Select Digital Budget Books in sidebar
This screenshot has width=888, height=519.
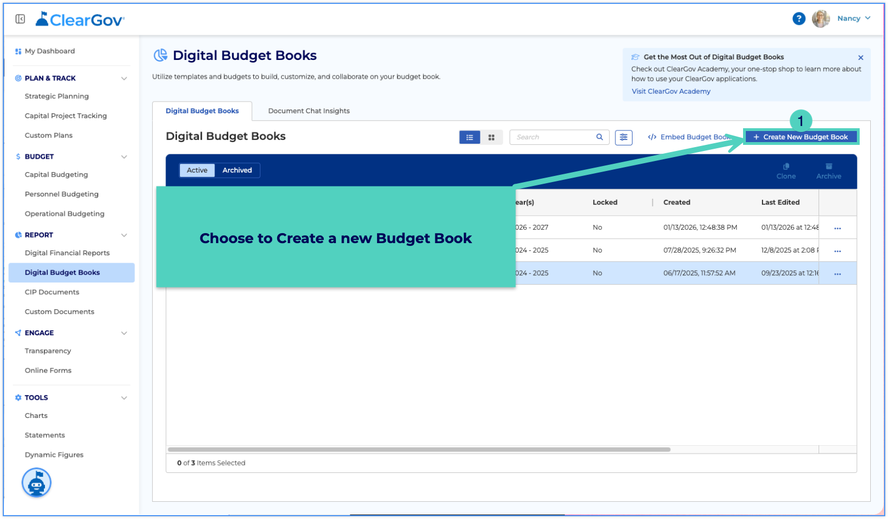[72, 273]
